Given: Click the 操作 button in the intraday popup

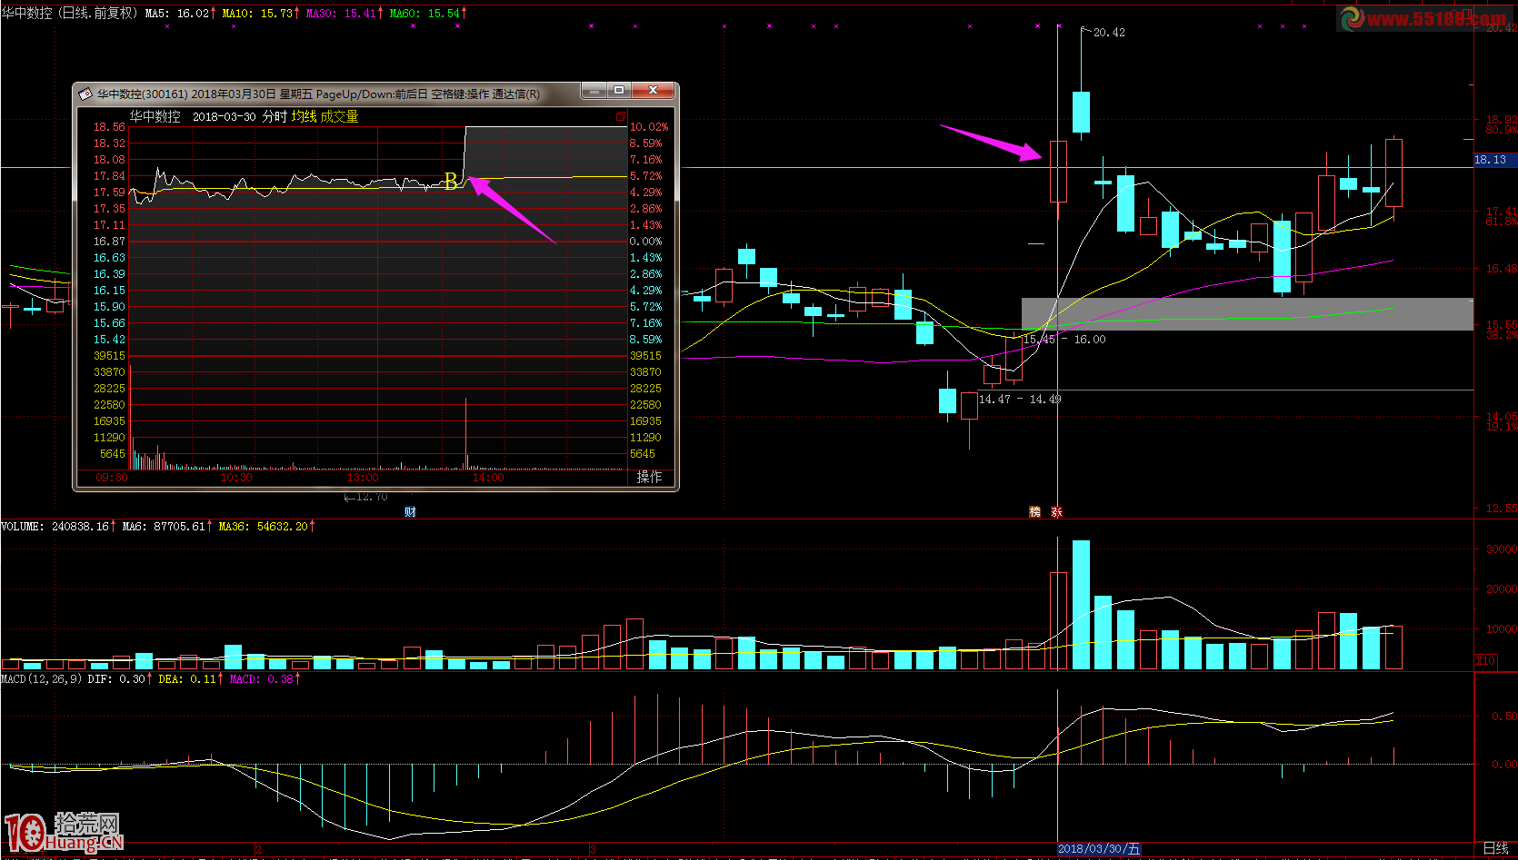Looking at the screenshot, I should [x=649, y=477].
